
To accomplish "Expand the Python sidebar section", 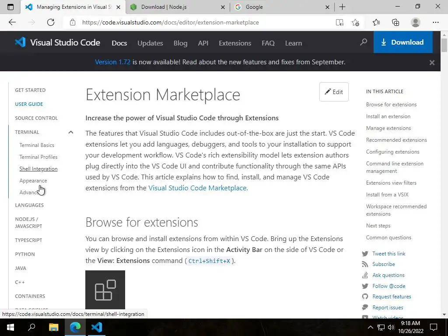I will 25,254.
